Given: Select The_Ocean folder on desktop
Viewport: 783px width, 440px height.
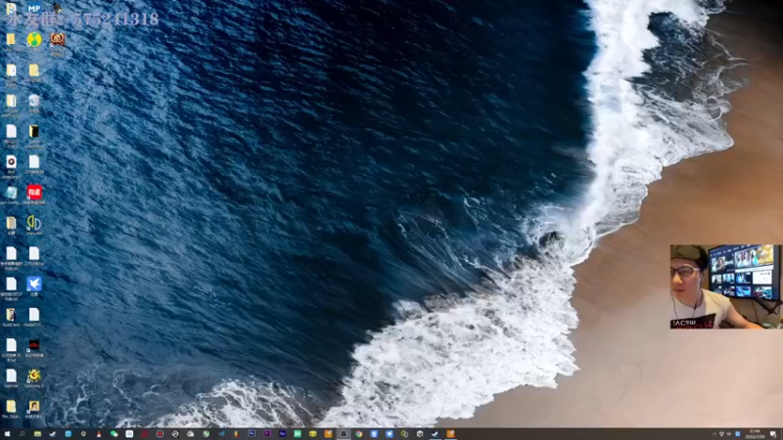Looking at the screenshot, I should (11, 409).
